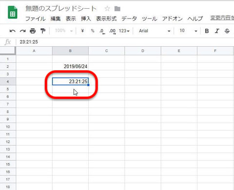The height and width of the screenshot is (190, 234).
Task: Open the zoom 100% dropdown
Action: tap(64, 31)
